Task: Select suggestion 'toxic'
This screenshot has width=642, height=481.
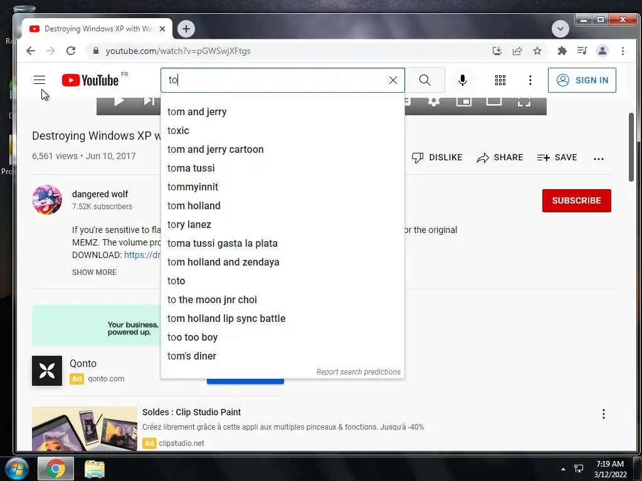Action: (x=283, y=130)
